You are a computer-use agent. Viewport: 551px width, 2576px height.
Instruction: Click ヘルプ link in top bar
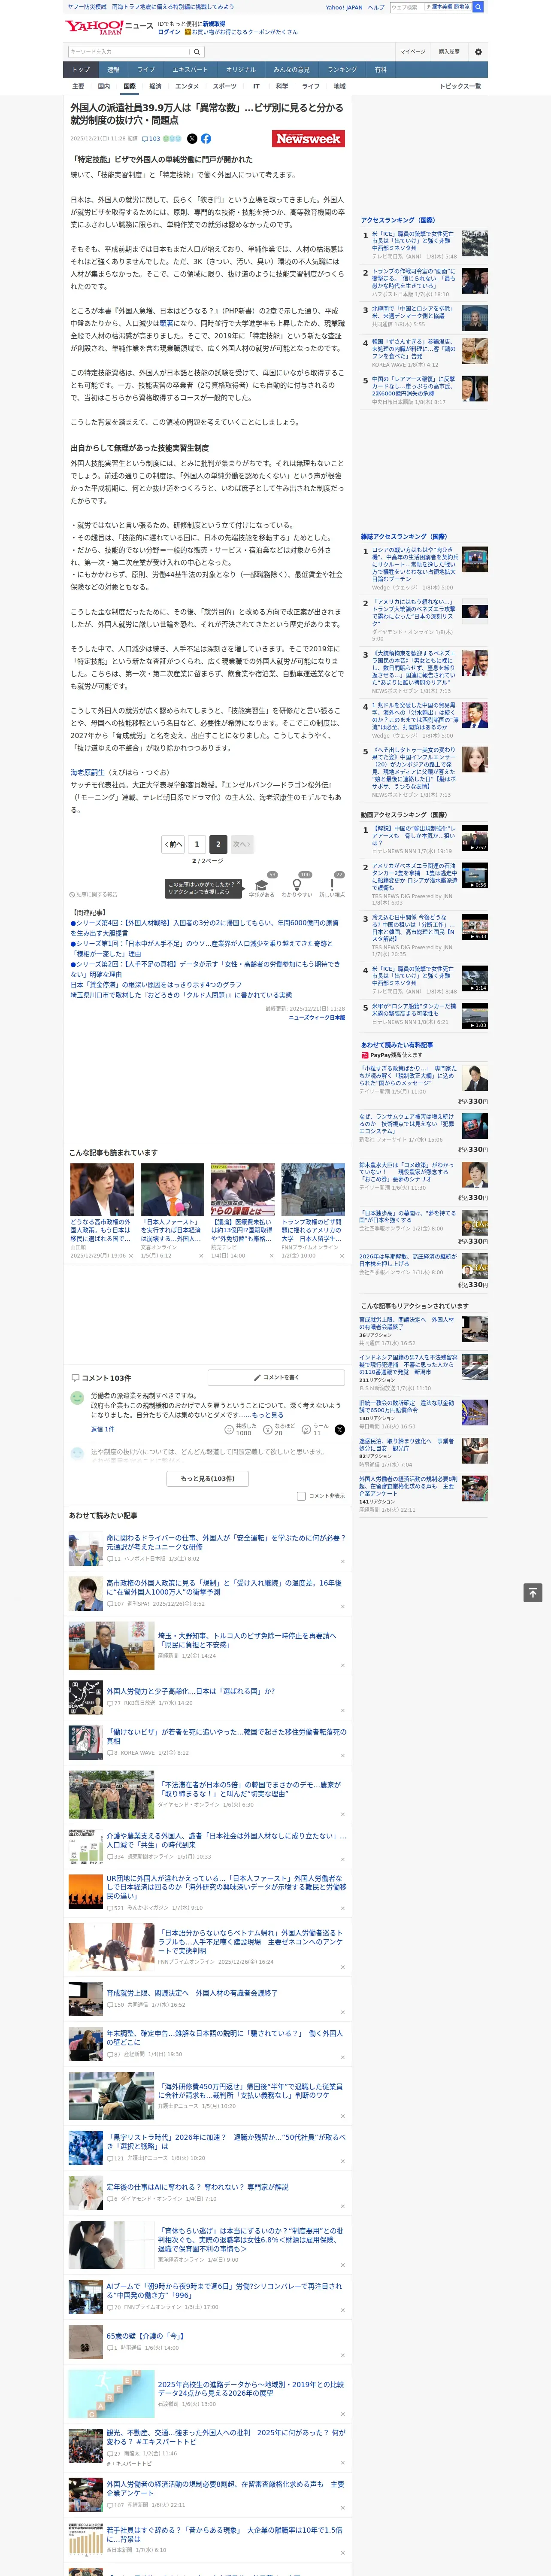[x=375, y=7]
